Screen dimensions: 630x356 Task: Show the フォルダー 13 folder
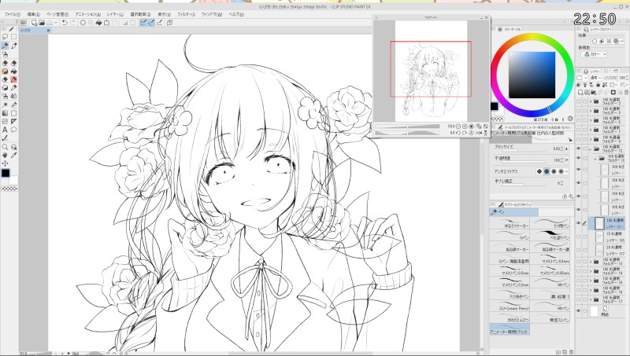(x=579, y=262)
